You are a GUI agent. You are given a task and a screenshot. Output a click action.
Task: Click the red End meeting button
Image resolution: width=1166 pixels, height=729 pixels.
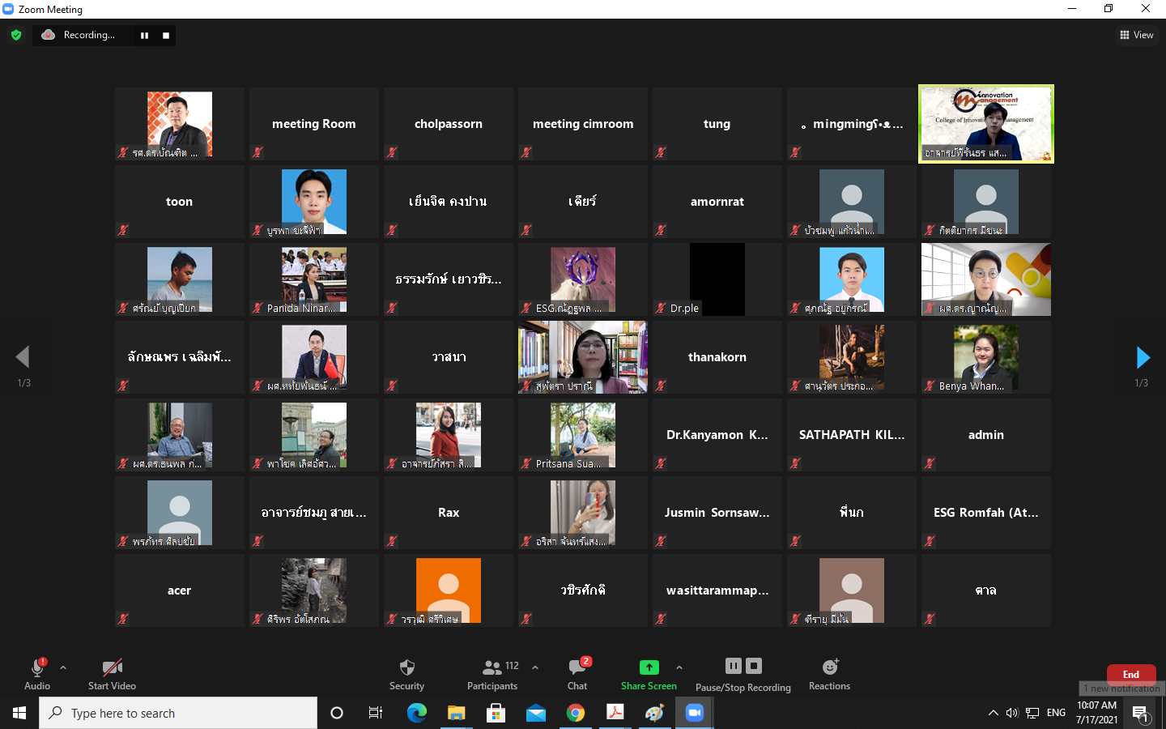(1130, 674)
